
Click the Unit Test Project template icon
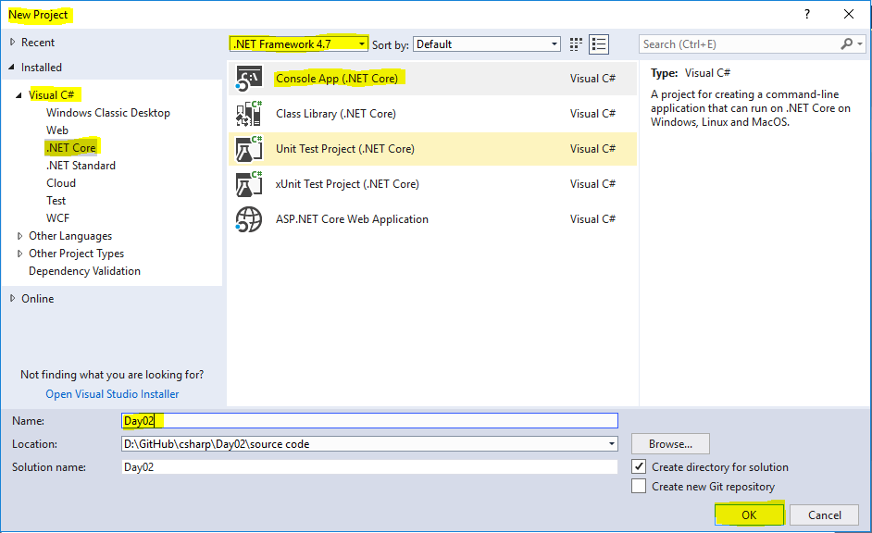(249, 148)
